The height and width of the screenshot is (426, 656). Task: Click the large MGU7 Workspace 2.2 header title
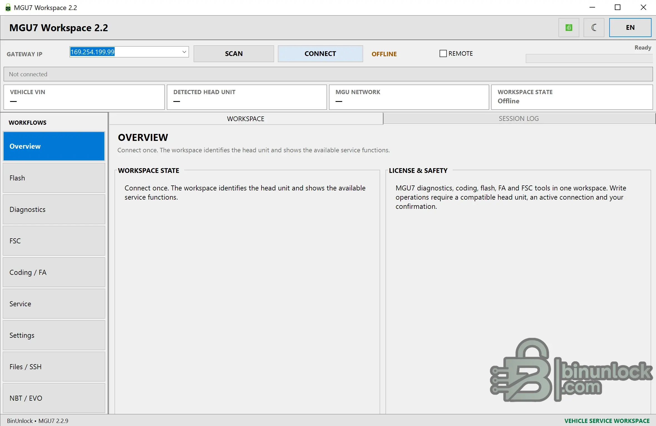coord(59,28)
